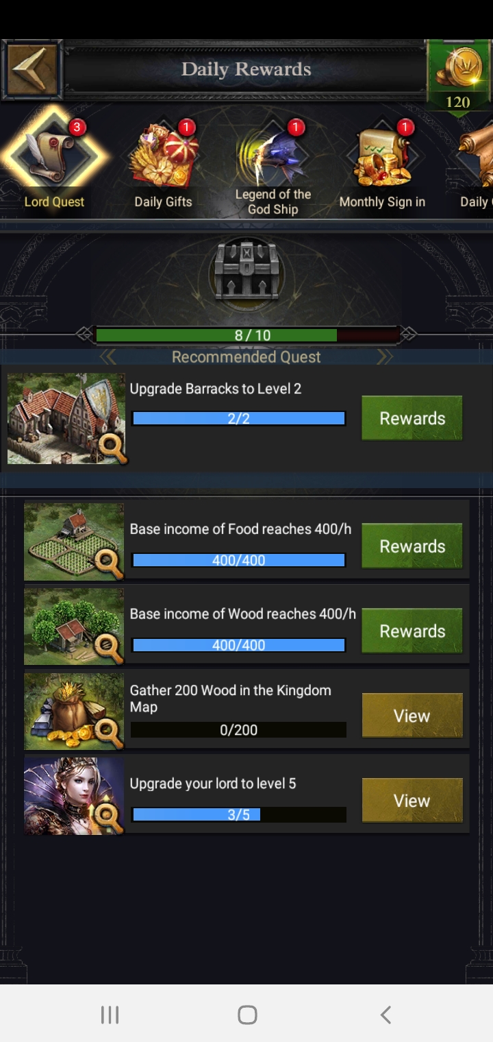Image resolution: width=493 pixels, height=1042 pixels.
Task: Tap the lumber mill thumbnail magnifier
Action: click(108, 649)
